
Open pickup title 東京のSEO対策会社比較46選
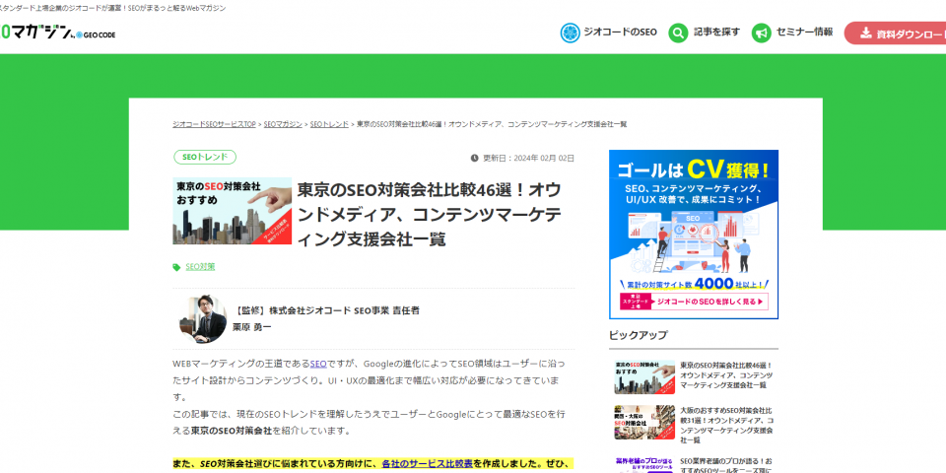[727, 375]
